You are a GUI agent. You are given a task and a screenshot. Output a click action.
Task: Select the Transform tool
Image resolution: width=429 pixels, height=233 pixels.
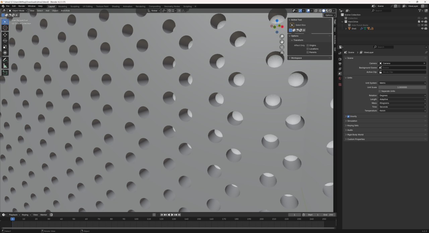[5, 53]
